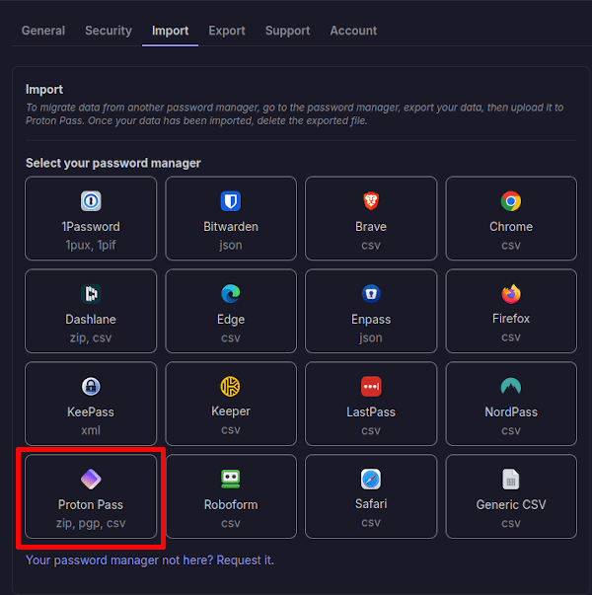The width and height of the screenshot is (592, 595).
Task: Click the 'zip, pgp, csv' format text
Action: pos(91,523)
